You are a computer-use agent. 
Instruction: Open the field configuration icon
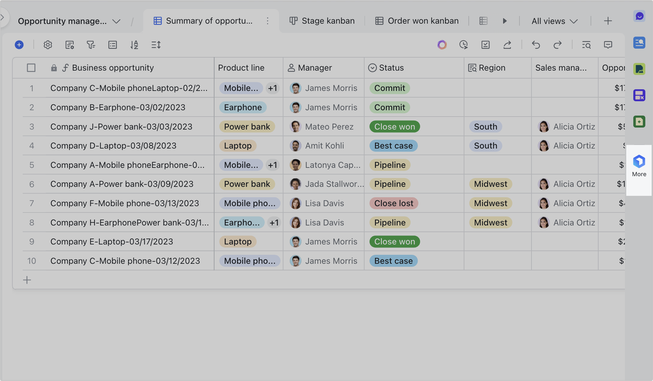pos(69,45)
